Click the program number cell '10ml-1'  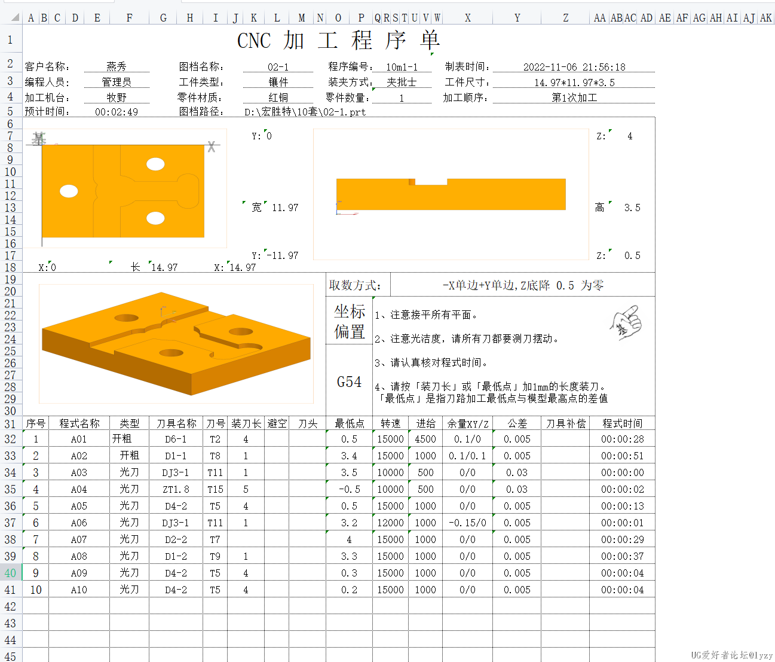pos(402,67)
